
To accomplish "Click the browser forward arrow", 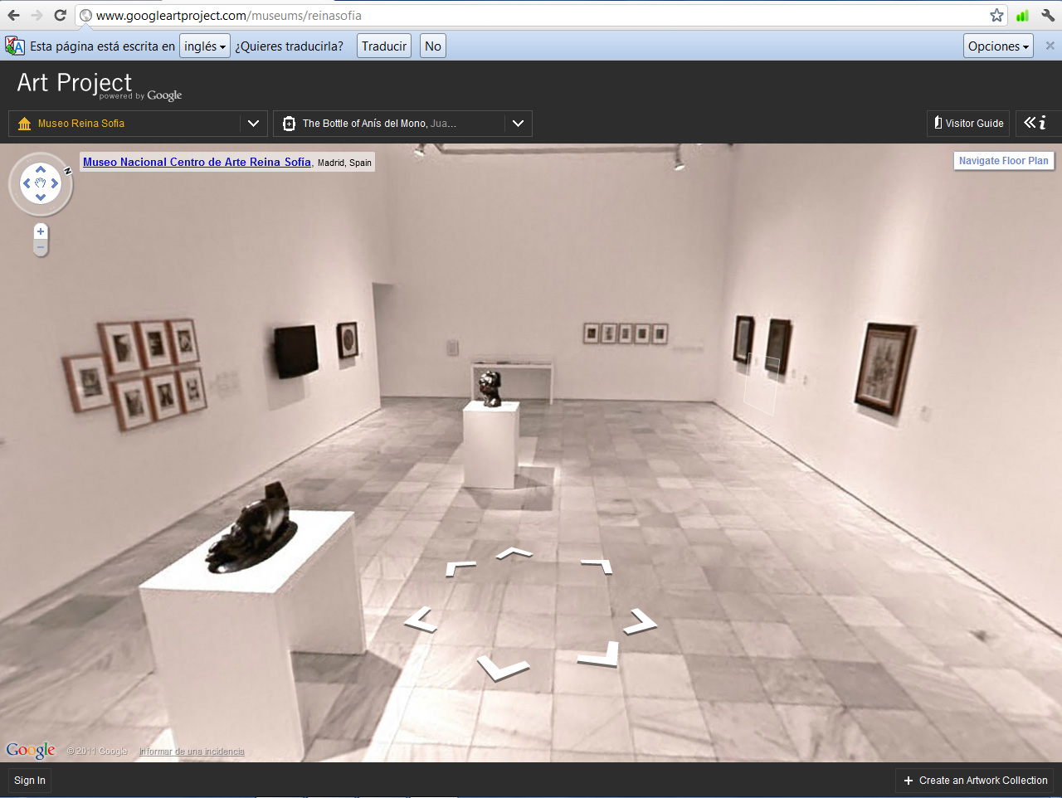I will click(37, 15).
